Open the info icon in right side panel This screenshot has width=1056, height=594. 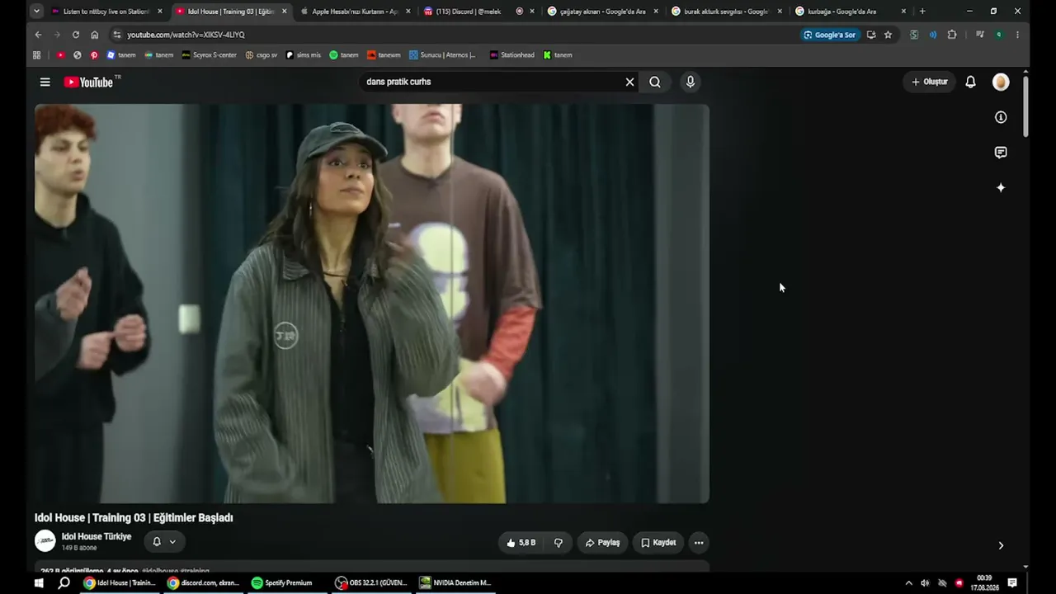click(x=1001, y=117)
